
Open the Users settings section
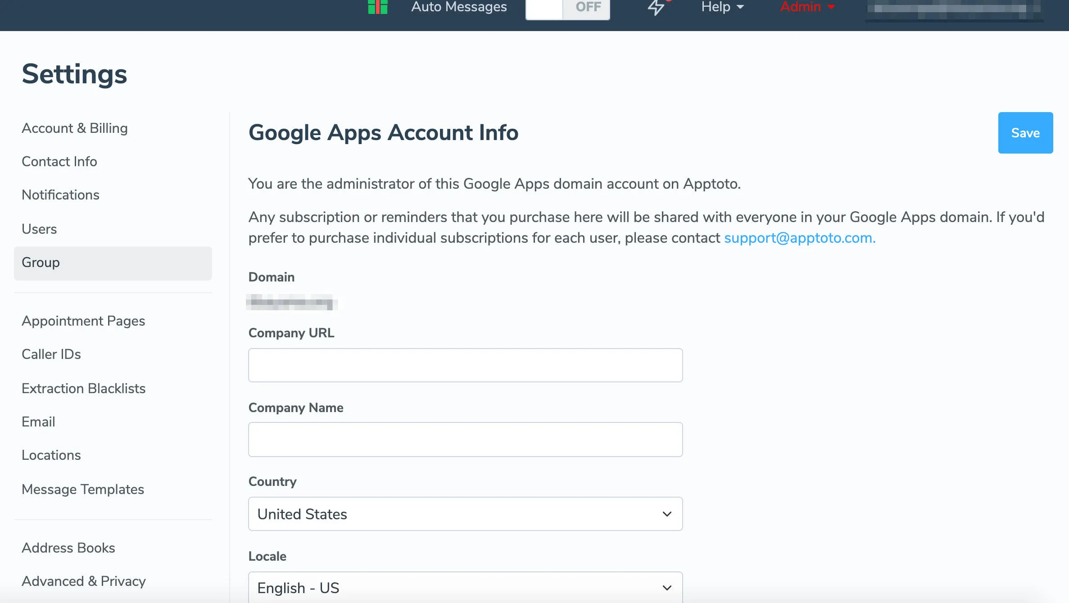click(39, 229)
